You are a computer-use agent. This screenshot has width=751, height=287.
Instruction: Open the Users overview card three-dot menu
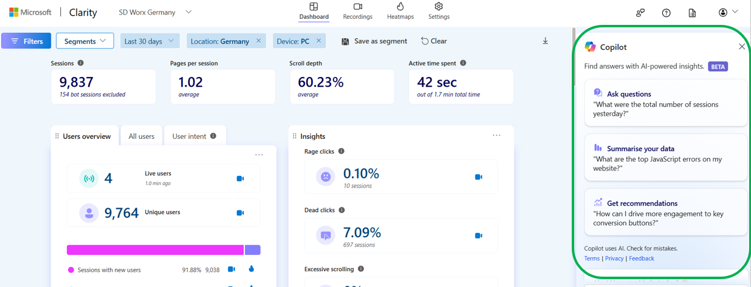point(259,155)
